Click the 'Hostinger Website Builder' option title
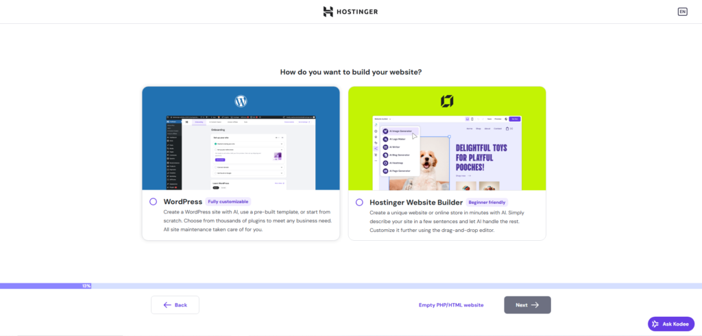This screenshot has width=702, height=336. (x=416, y=203)
